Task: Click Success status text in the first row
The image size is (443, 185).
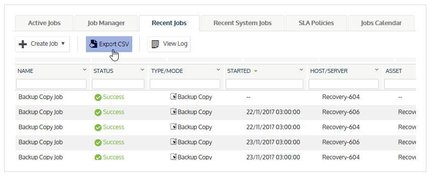Action: pos(114,97)
